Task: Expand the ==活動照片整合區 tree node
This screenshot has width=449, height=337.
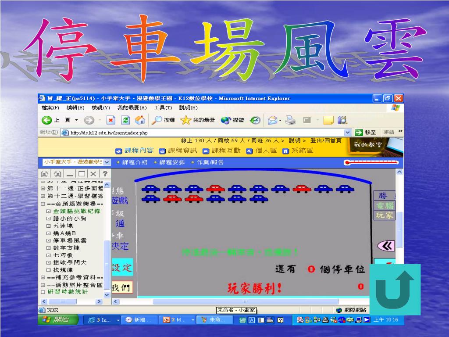Action: click(x=43, y=285)
